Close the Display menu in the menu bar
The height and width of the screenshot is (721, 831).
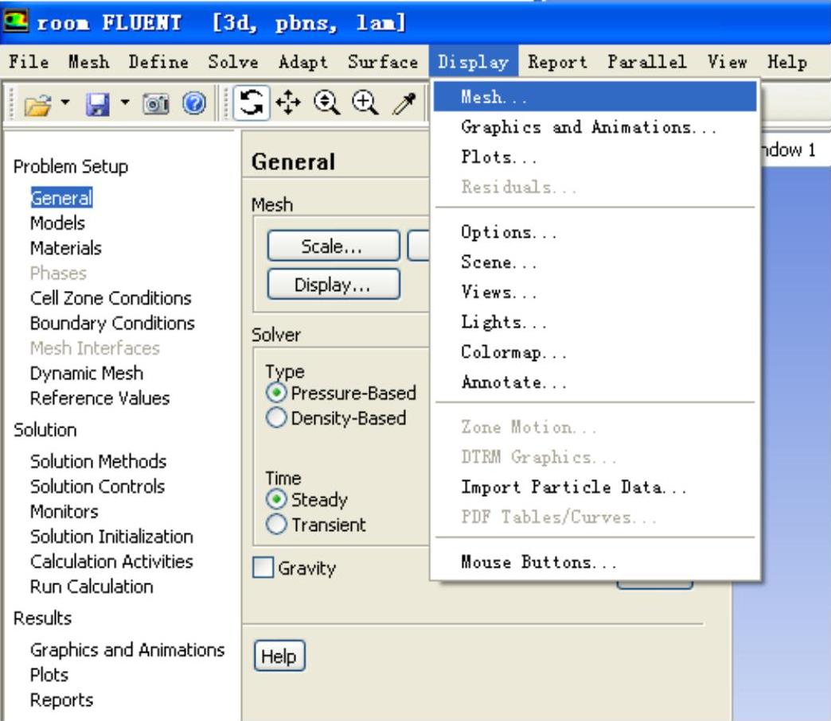coord(474,62)
